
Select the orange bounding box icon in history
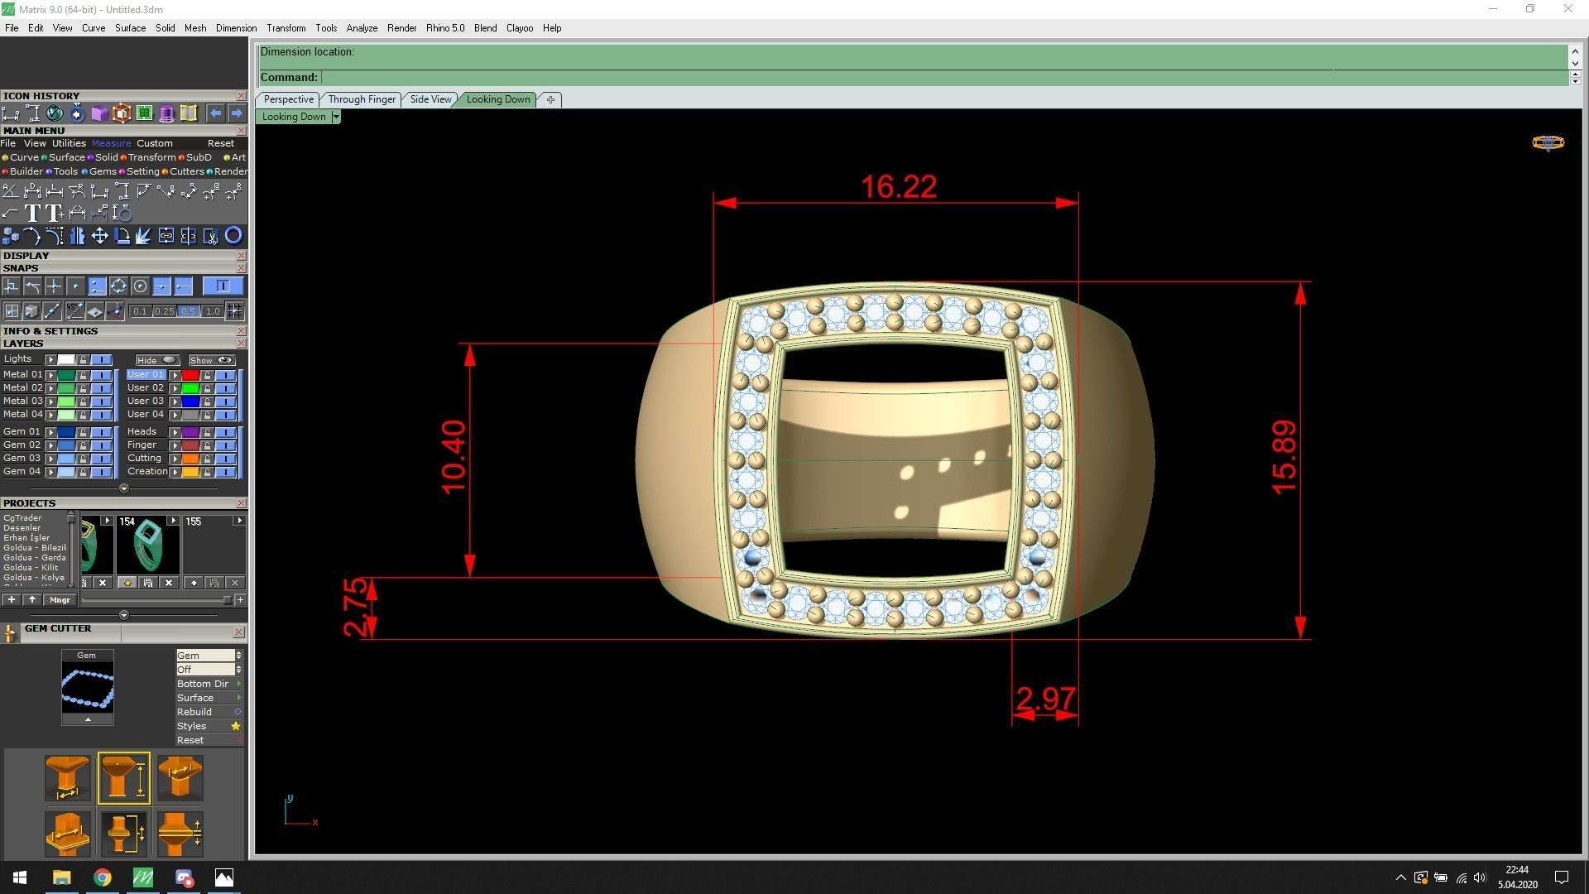point(122,113)
